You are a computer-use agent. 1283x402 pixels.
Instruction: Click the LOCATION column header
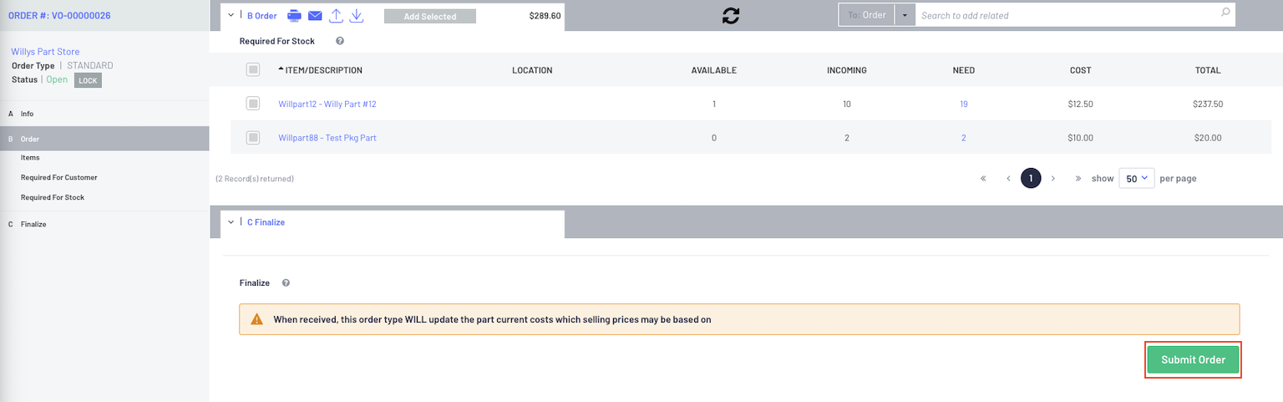point(532,70)
